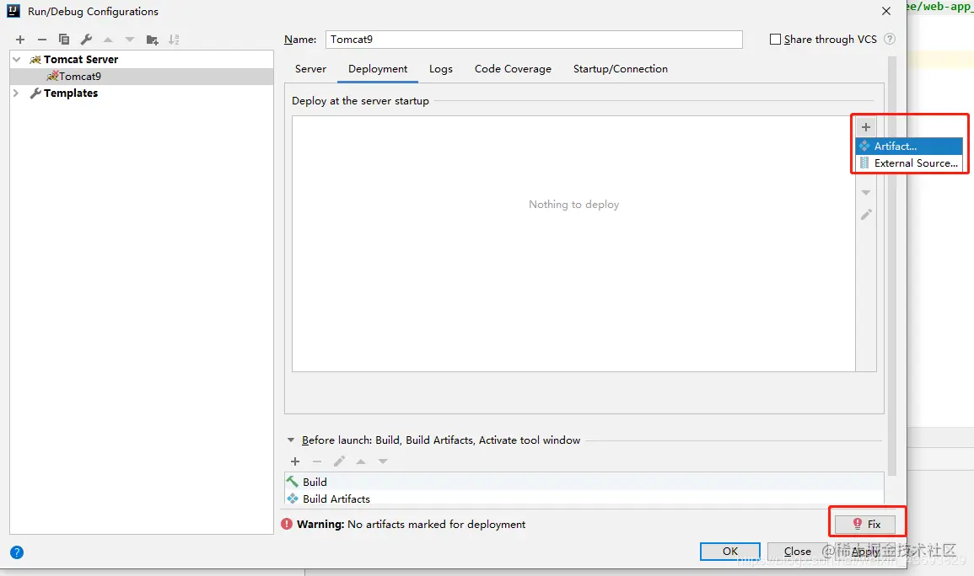The image size is (974, 576).
Task: Move configuration up in left toolbar
Action: 108,40
